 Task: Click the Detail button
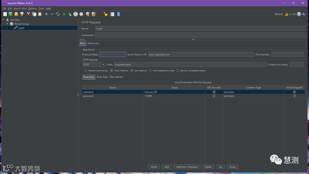point(154,167)
